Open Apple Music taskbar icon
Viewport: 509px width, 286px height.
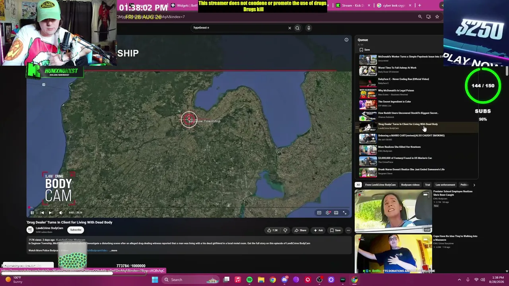point(238,280)
